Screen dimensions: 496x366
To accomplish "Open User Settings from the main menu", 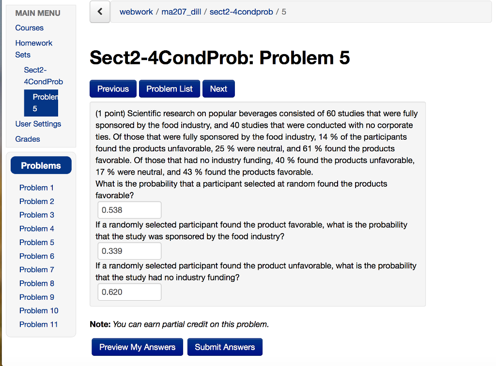I will coord(38,124).
